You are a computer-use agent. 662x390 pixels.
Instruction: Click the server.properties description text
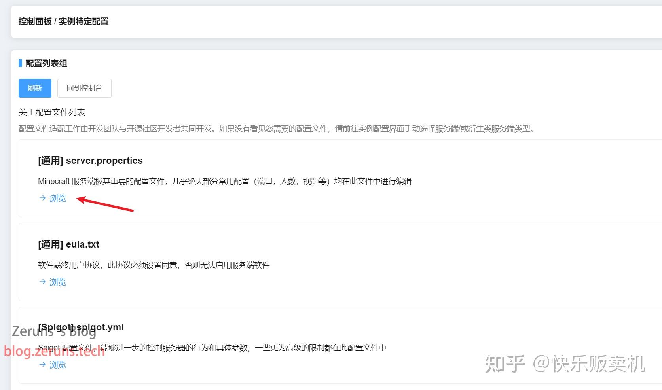(225, 181)
